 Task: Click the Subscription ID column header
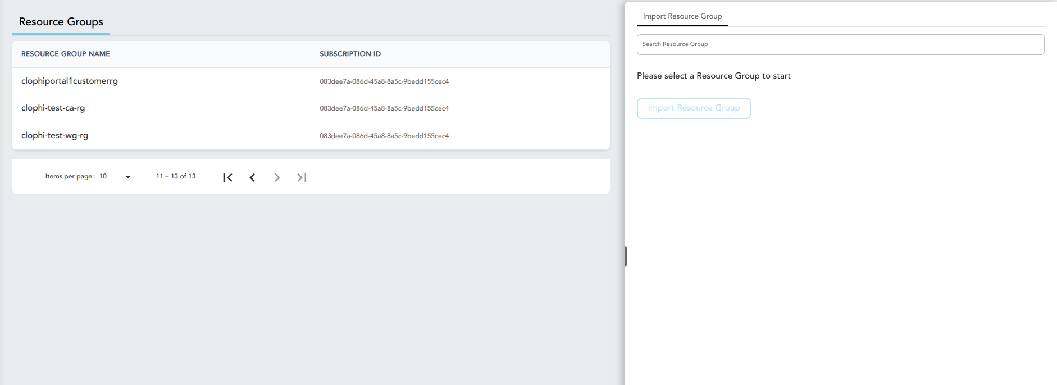pyautogui.click(x=350, y=54)
